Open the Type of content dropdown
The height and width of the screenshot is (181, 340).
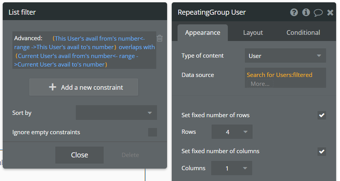(285, 56)
